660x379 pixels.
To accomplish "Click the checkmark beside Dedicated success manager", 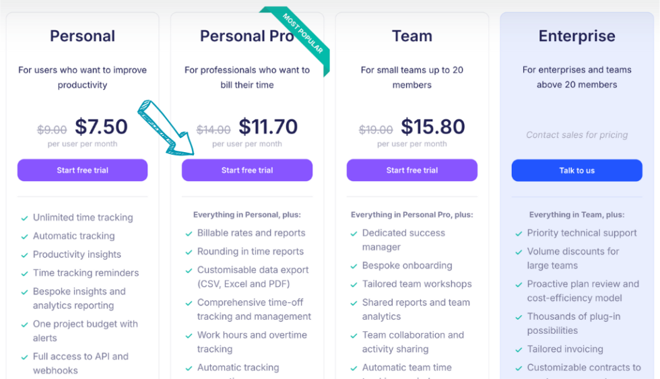I will click(x=354, y=234).
